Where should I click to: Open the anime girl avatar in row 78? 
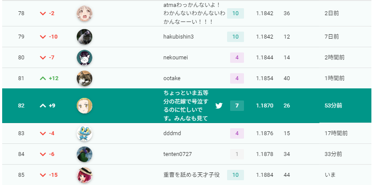pyautogui.click(x=85, y=13)
